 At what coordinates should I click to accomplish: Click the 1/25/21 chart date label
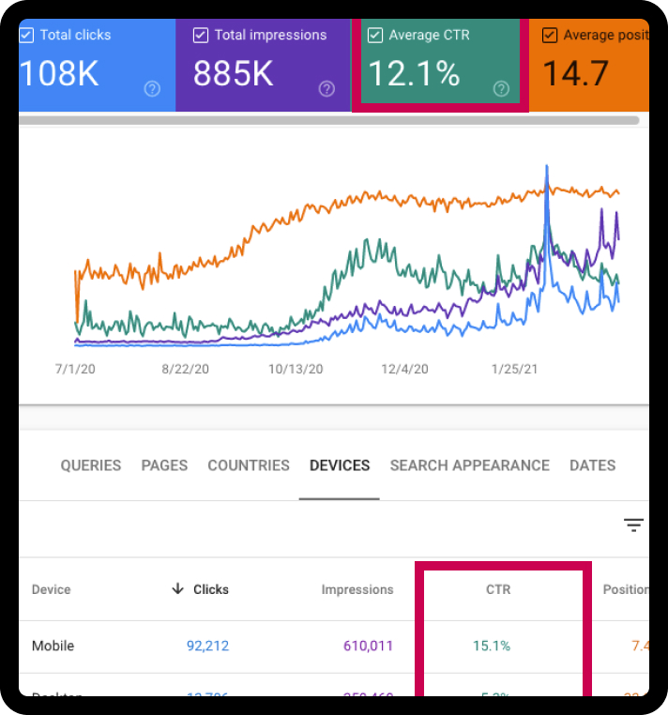pyautogui.click(x=514, y=369)
